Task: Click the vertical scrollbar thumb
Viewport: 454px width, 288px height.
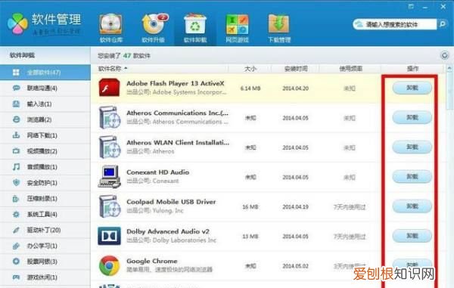Action: [x=449, y=91]
